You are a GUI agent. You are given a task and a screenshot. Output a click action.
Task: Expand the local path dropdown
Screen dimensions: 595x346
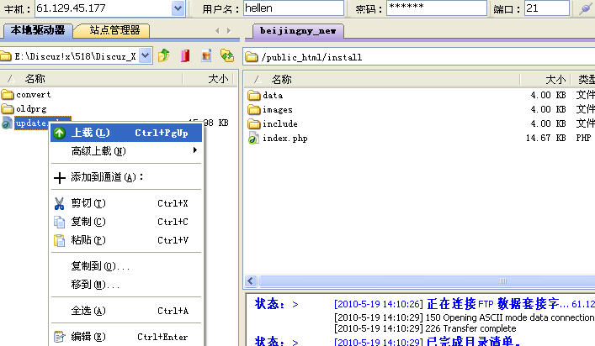[x=145, y=55]
